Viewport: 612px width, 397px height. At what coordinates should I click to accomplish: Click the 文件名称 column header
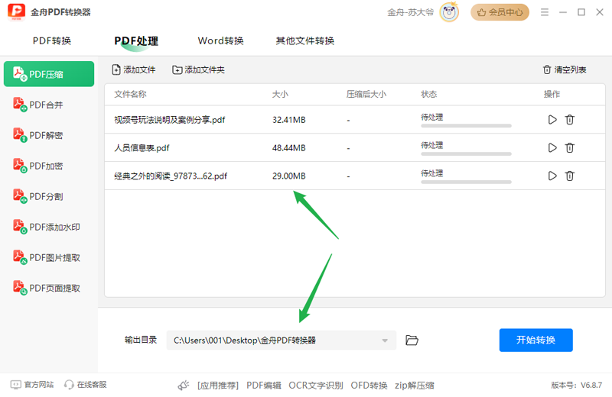(130, 94)
